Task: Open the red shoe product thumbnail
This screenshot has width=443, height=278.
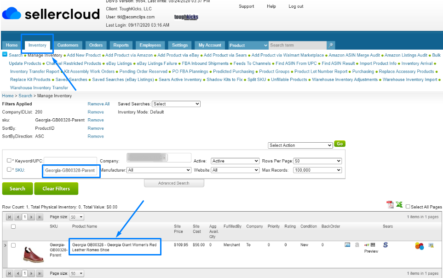Action: [x=33, y=254]
